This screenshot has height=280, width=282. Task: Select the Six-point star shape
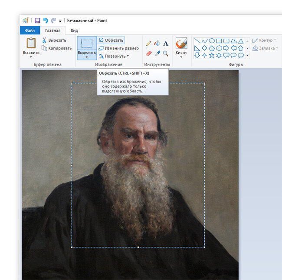point(219,55)
